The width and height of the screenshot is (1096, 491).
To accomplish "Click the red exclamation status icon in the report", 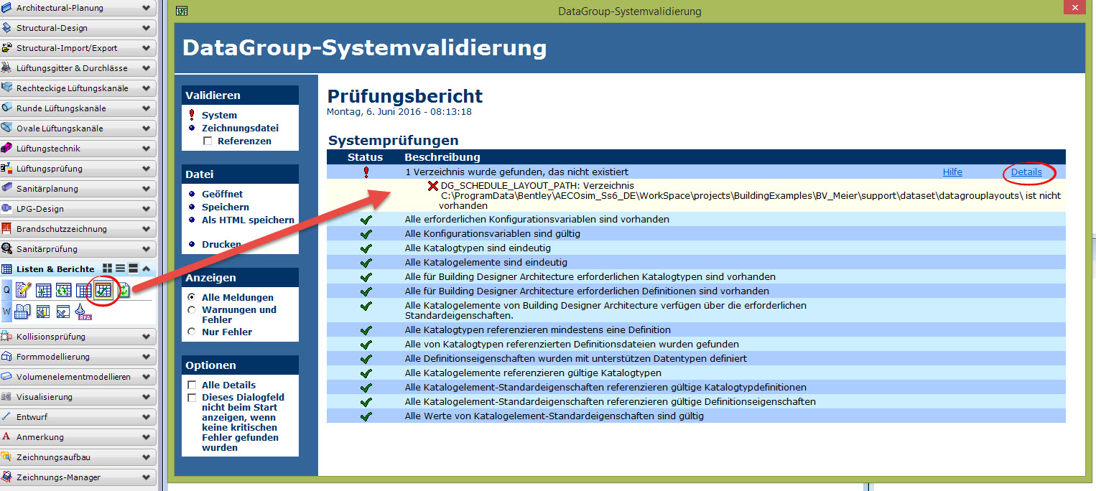I will (366, 172).
